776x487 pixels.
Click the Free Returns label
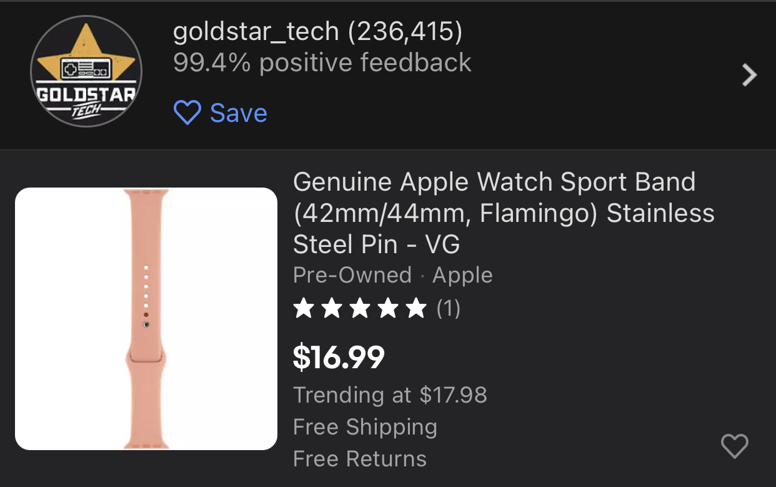[360, 459]
